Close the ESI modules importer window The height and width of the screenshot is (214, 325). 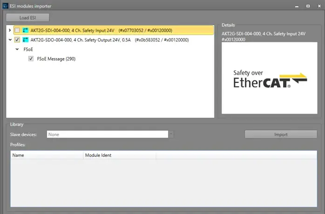[x=318, y=6]
